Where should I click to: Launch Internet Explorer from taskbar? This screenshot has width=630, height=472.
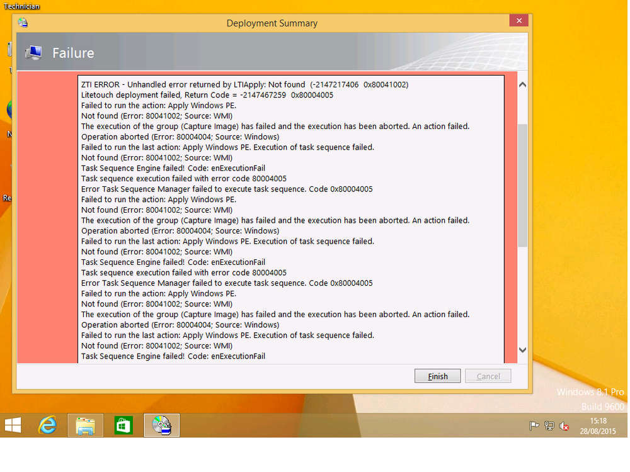(x=47, y=425)
